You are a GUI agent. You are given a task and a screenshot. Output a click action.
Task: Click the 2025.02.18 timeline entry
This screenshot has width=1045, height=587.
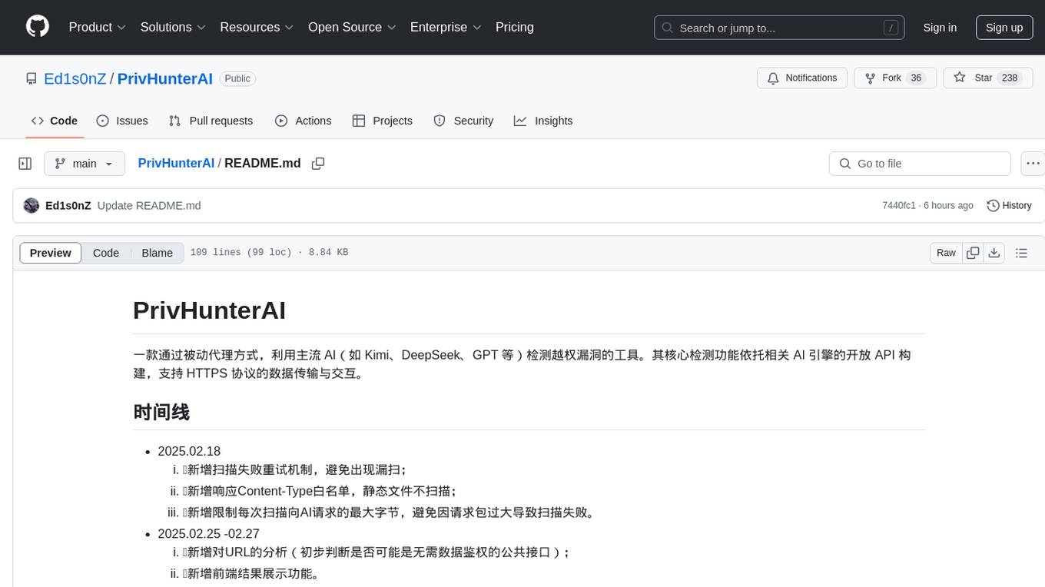click(x=189, y=451)
